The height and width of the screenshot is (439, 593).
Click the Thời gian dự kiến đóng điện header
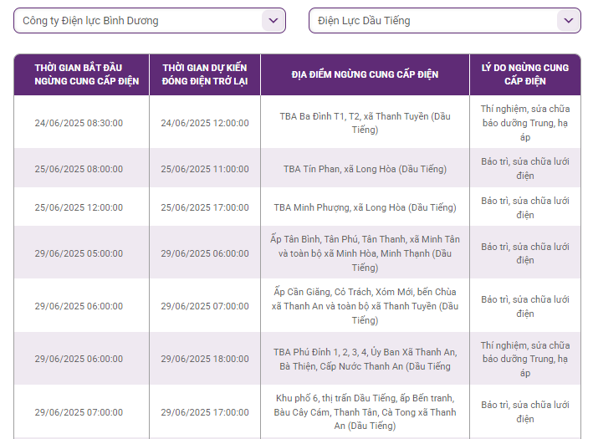pos(205,74)
